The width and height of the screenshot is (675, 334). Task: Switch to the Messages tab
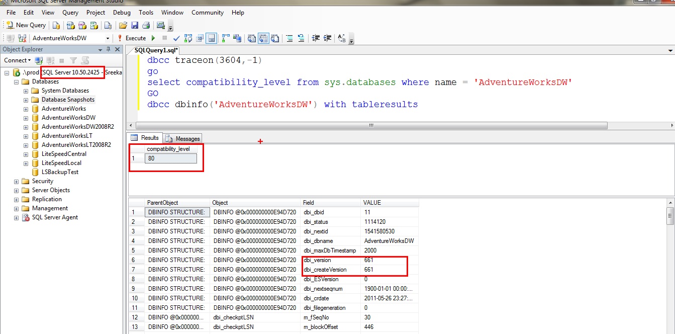(x=183, y=138)
